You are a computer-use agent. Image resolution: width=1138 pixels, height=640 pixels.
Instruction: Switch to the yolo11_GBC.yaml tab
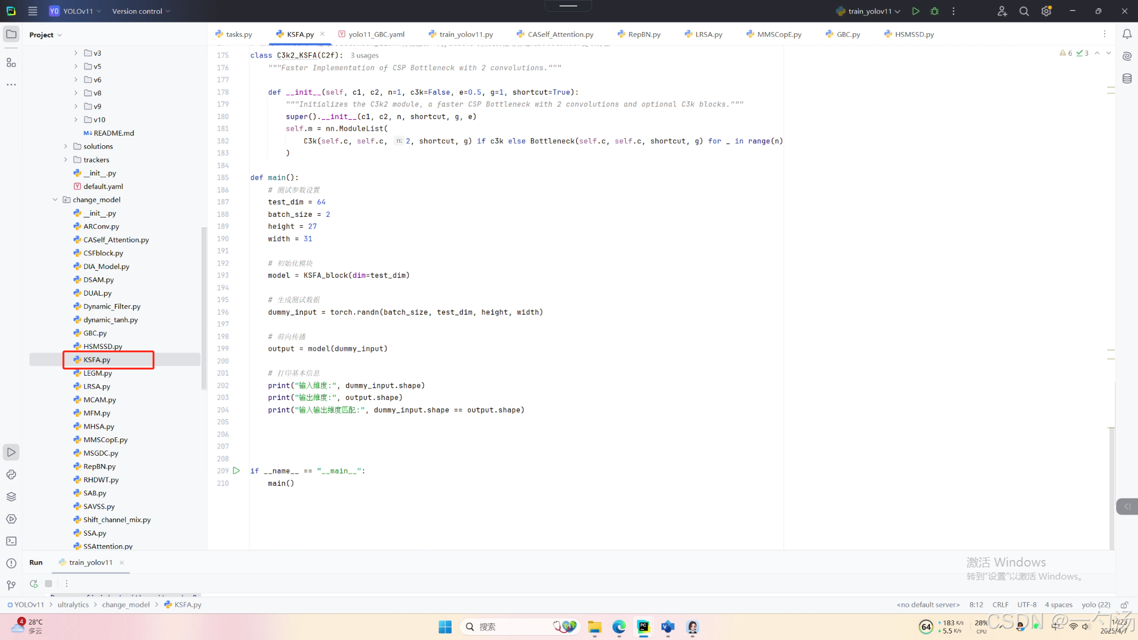point(376,34)
